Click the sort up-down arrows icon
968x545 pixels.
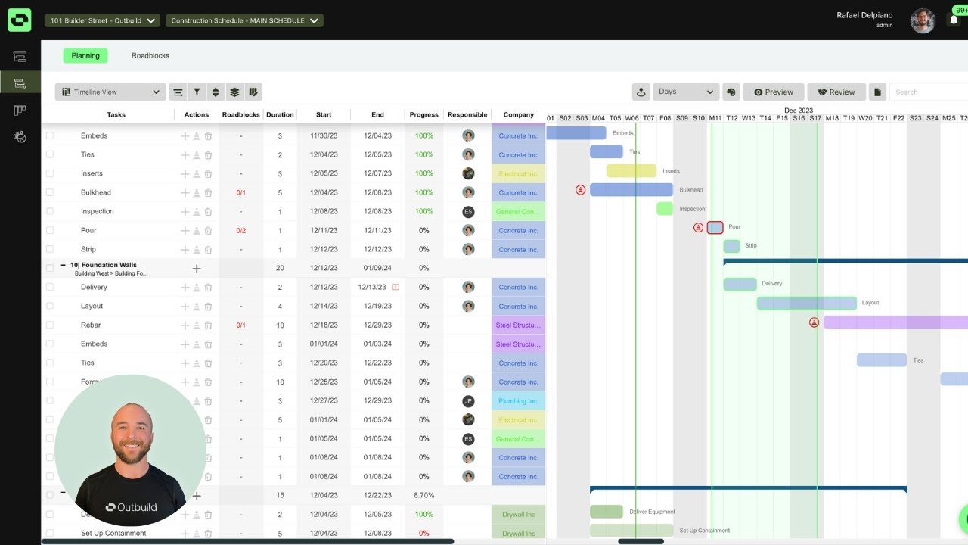click(216, 92)
